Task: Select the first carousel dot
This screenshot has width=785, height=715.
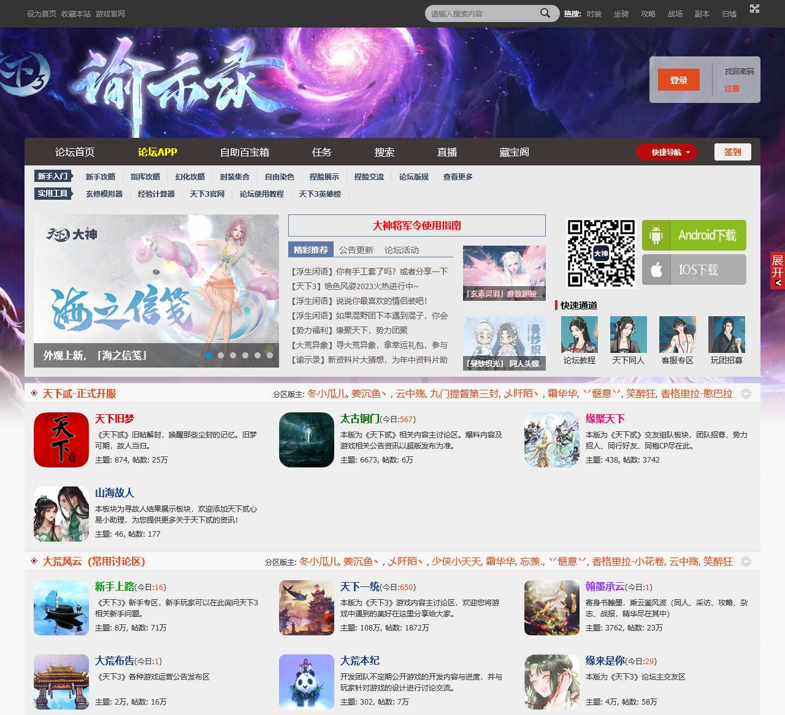Action: 209,355
